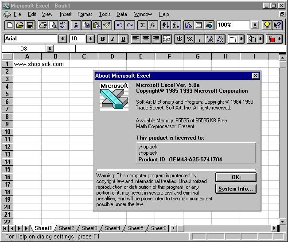Open the Tools menu
Screen dimensions: 288x242
coord(105,14)
